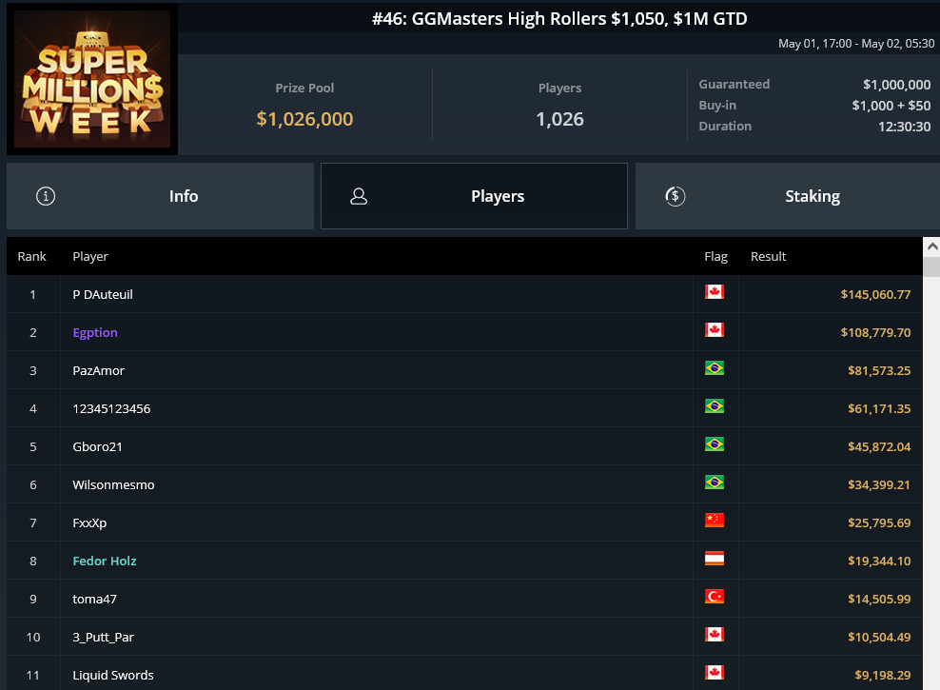The height and width of the screenshot is (690, 940).
Task: Click Brazil flag for 12345123456
Action: 715,405
